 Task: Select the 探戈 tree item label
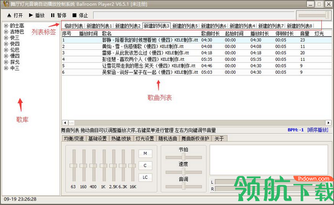click(14, 62)
